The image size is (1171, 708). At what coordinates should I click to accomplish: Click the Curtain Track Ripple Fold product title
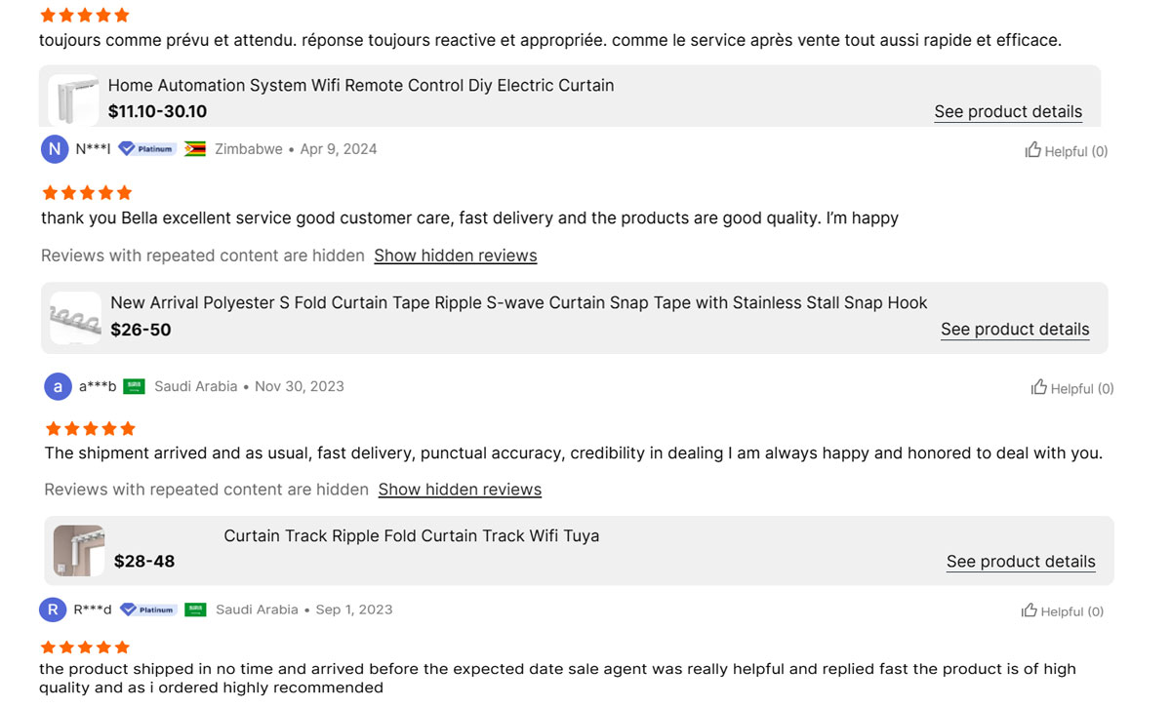412,535
